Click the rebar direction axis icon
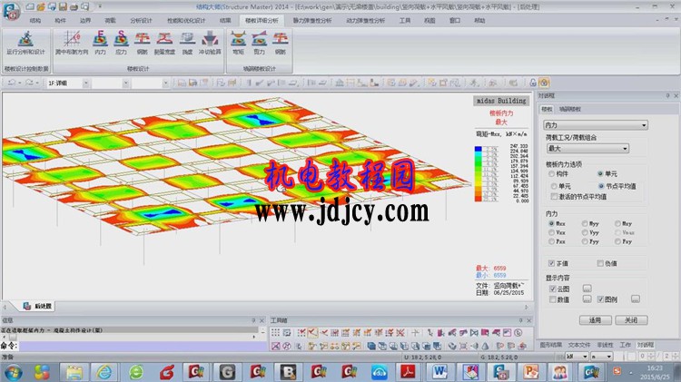Image resolution: width=681 pixels, height=382 pixels. (72, 44)
